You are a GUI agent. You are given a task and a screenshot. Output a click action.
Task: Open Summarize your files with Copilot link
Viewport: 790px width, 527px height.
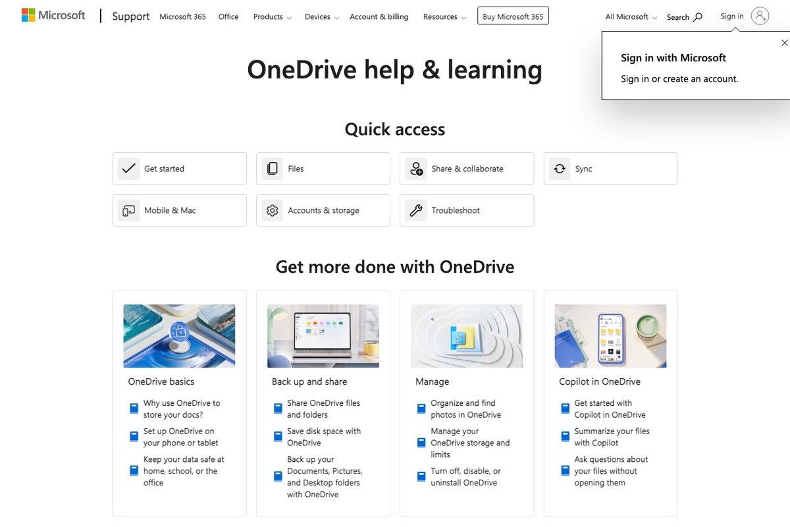[x=612, y=437]
